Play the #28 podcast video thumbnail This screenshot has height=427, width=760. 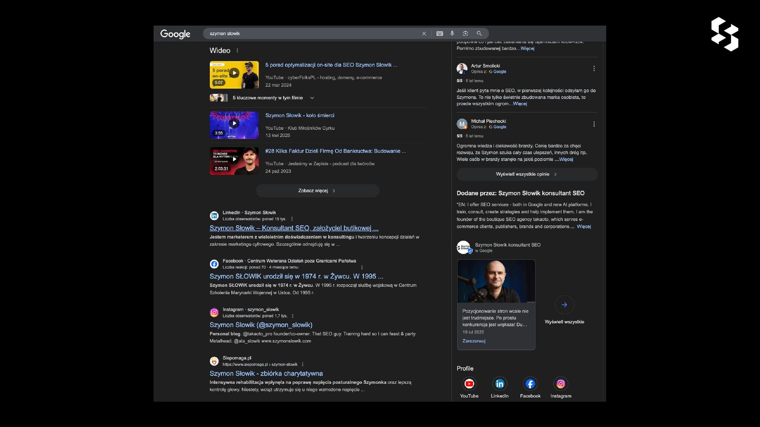pos(234,161)
